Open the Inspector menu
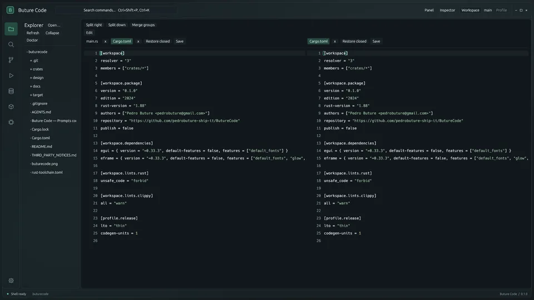Viewport: 534px width, 300px height. click(x=447, y=10)
